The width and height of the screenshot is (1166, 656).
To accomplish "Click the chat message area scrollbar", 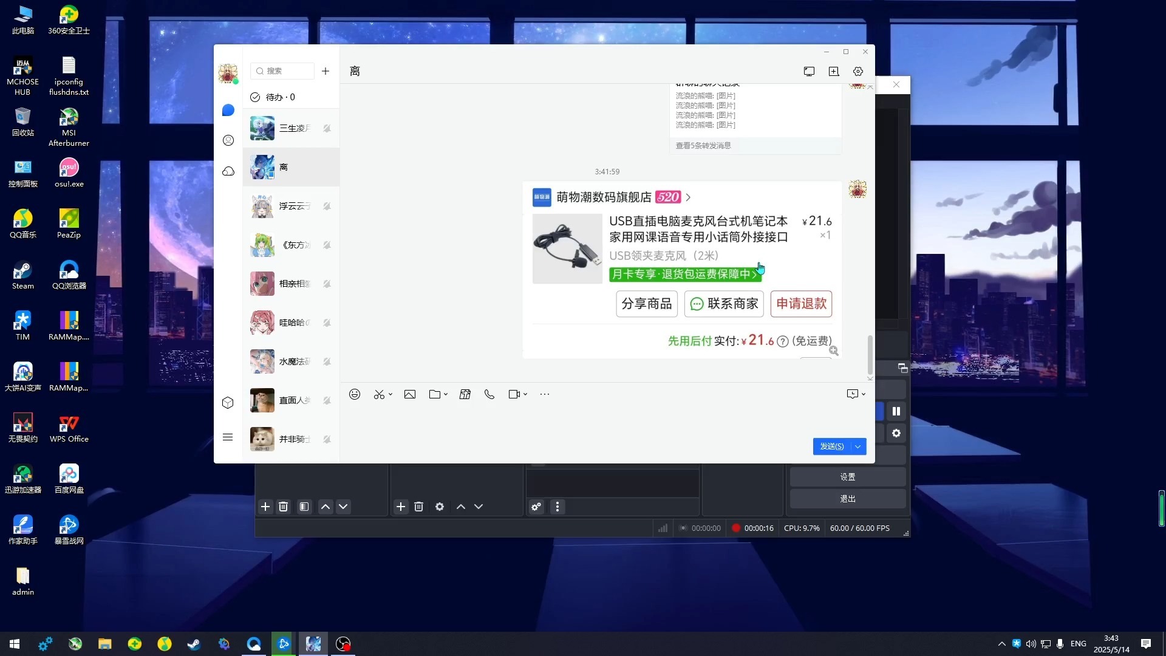I will pos(870,355).
